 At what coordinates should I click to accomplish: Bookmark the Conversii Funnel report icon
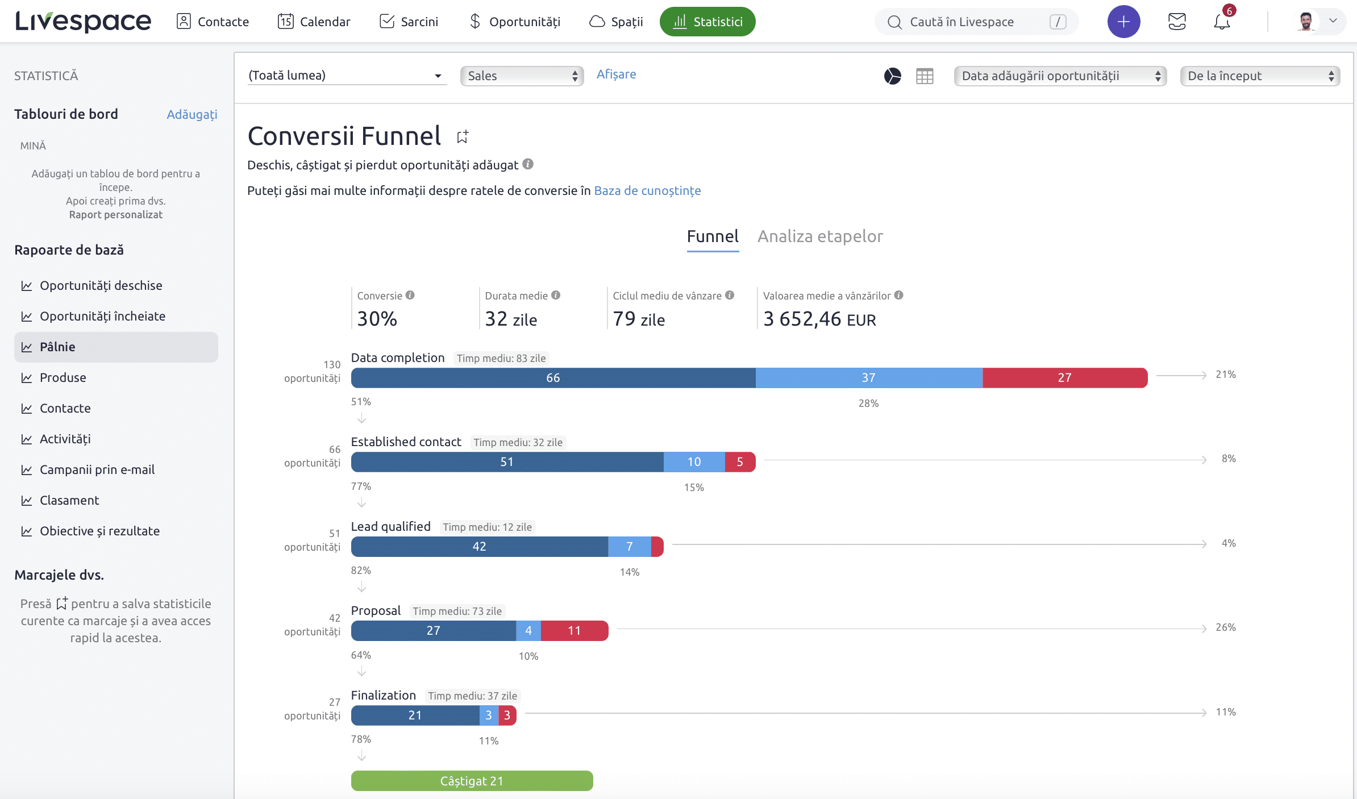(463, 136)
